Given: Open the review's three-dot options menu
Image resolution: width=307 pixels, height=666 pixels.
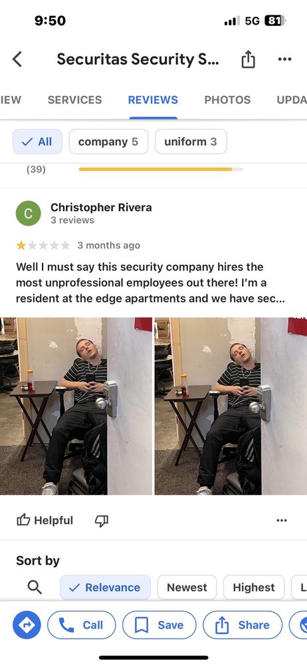Looking at the screenshot, I should tap(282, 520).
